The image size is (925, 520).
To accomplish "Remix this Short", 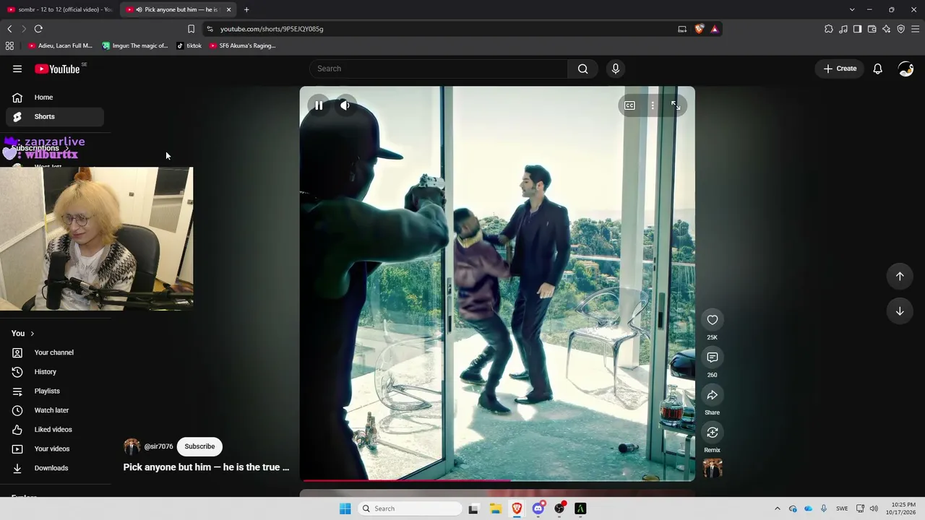I will pyautogui.click(x=713, y=433).
